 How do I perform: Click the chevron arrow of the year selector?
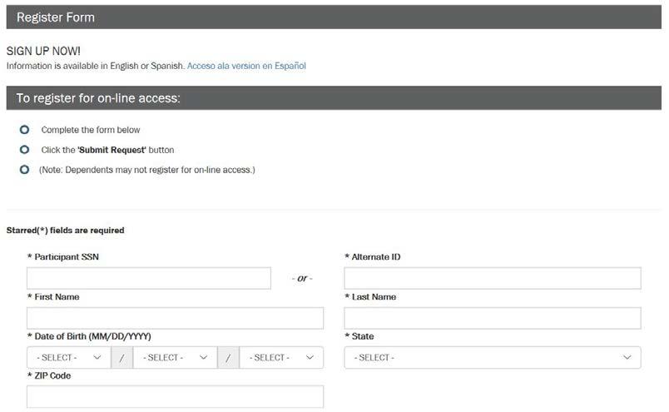pos(310,357)
